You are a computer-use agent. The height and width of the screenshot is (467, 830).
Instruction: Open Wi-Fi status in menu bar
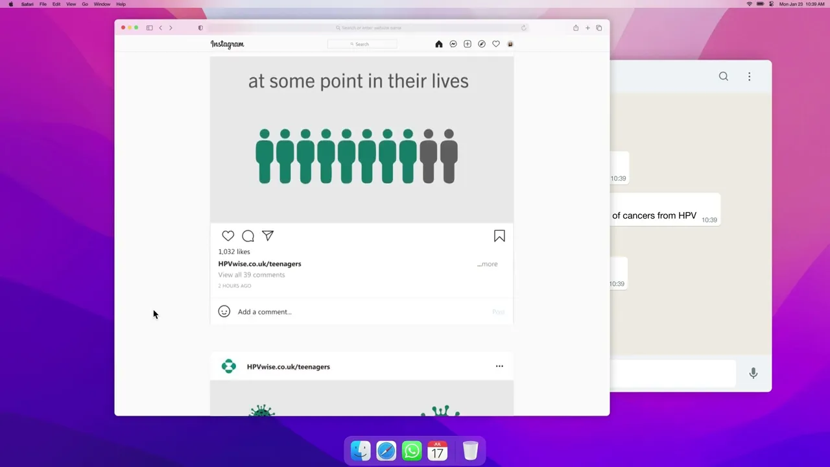coord(750,4)
